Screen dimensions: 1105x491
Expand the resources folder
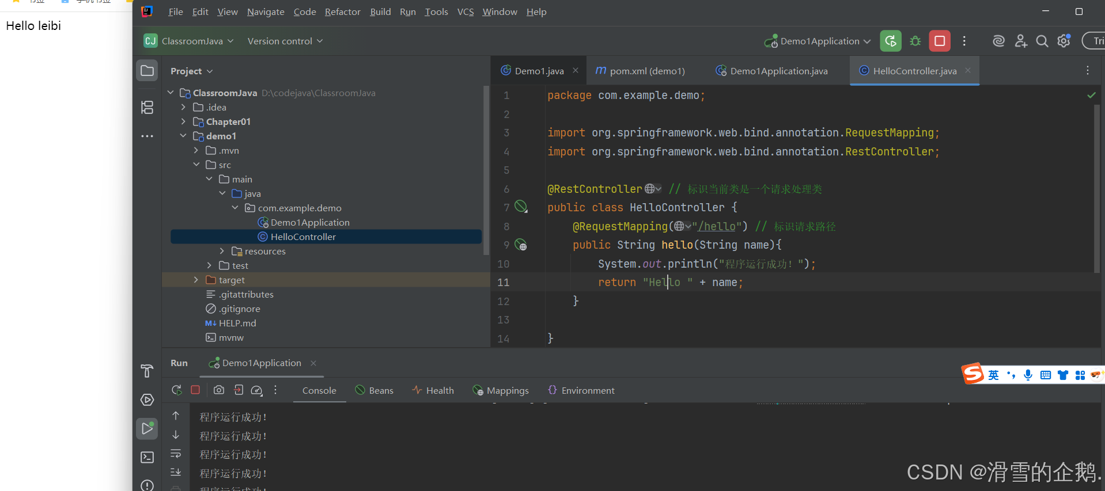point(222,251)
